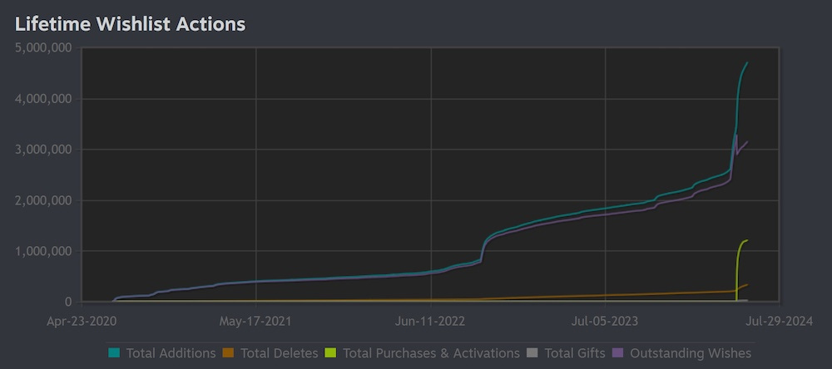Screen dimensions: 832x369
Task: Click the teal Total Additions legend swatch
Action: click(115, 353)
